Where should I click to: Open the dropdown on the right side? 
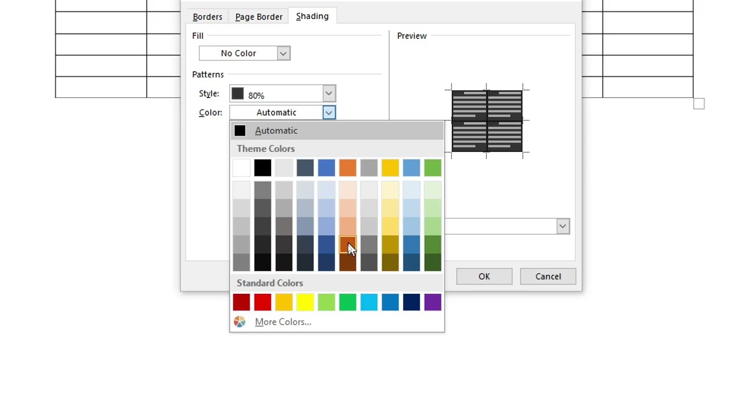562,226
